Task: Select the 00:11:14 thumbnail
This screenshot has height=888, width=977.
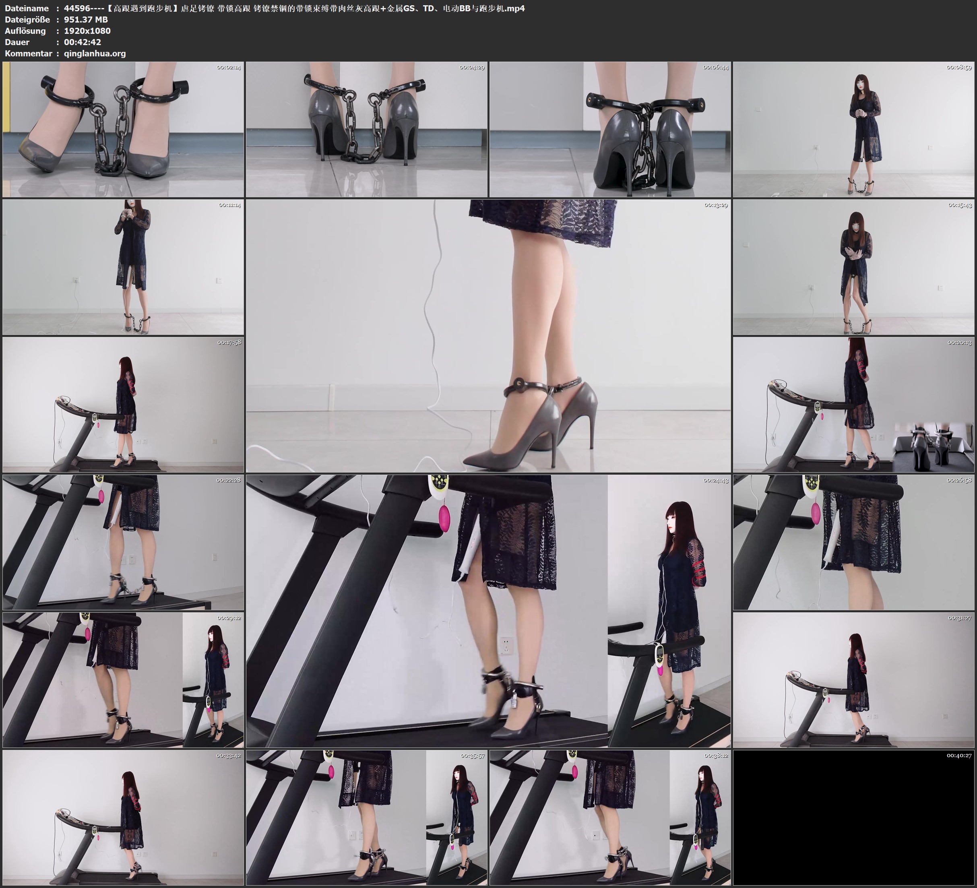Action: click(x=123, y=267)
